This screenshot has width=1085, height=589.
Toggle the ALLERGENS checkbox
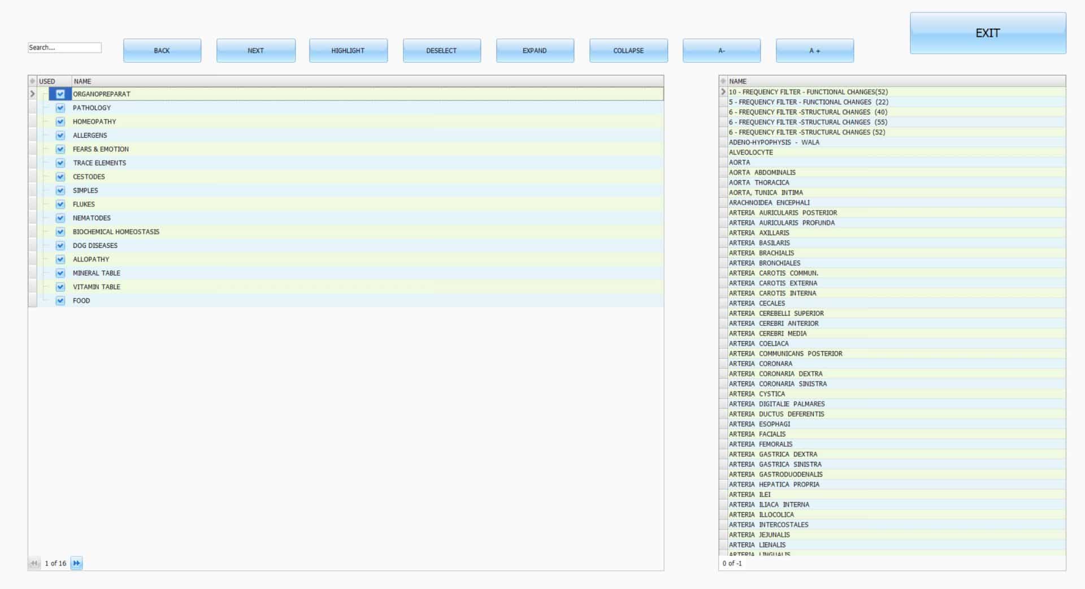pyautogui.click(x=60, y=136)
